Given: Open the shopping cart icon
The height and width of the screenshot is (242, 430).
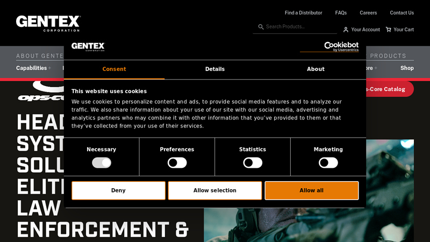Looking at the screenshot, I should pos(389,30).
